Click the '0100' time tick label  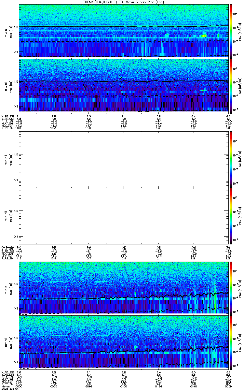tap(124, 386)
